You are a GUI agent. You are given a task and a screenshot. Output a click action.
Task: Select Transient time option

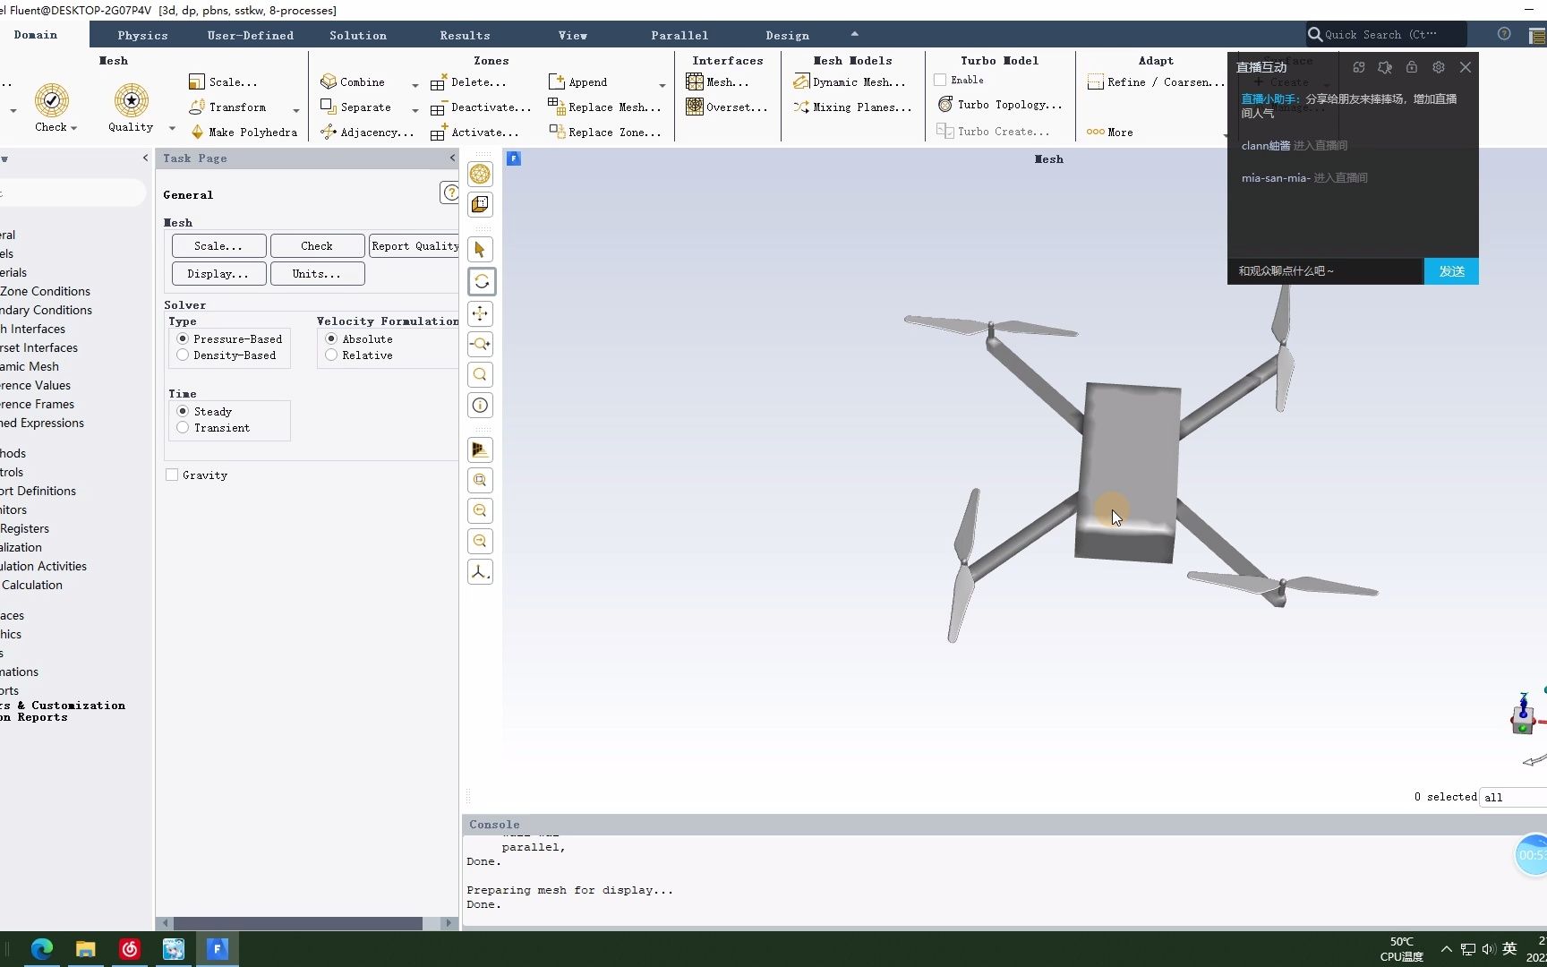click(184, 428)
